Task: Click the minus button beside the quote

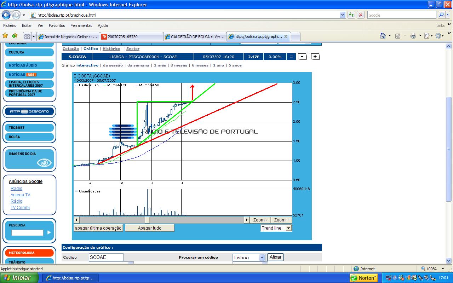Action: click(x=302, y=57)
